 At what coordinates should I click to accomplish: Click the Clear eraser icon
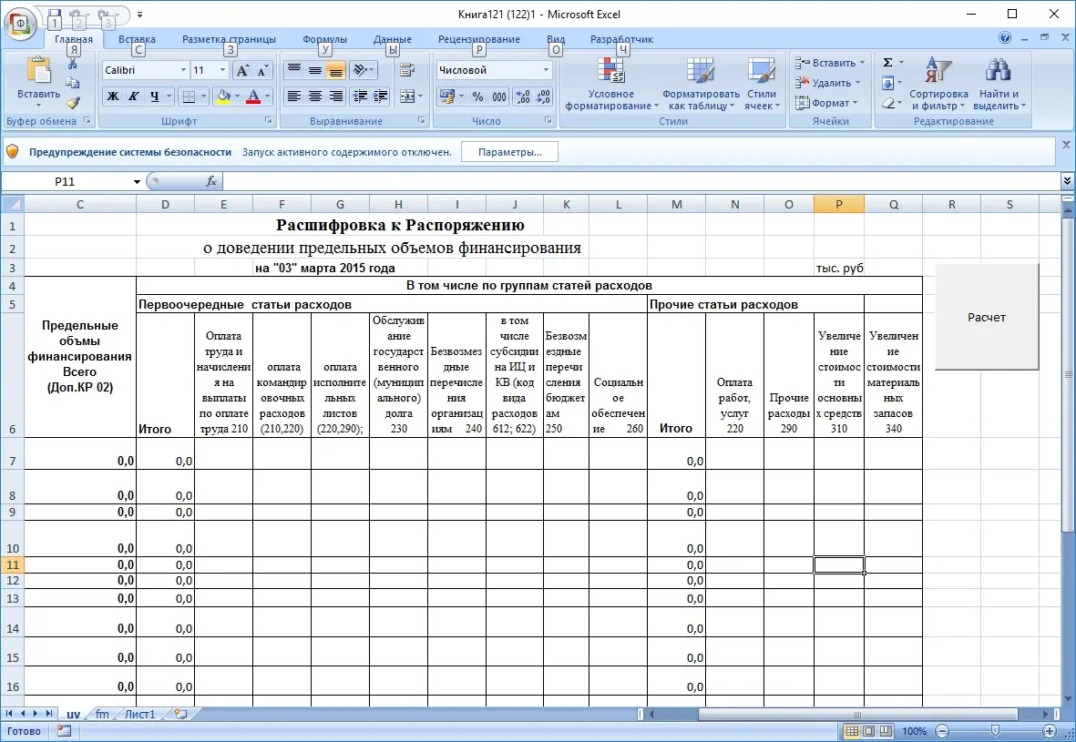tap(888, 103)
